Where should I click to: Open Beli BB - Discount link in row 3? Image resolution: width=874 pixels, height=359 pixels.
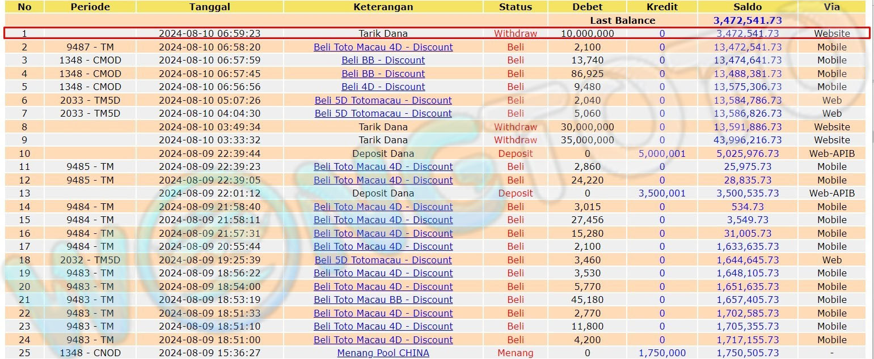point(383,60)
